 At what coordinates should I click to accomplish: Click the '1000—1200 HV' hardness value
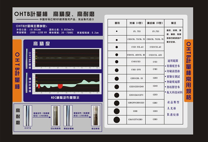38,33
